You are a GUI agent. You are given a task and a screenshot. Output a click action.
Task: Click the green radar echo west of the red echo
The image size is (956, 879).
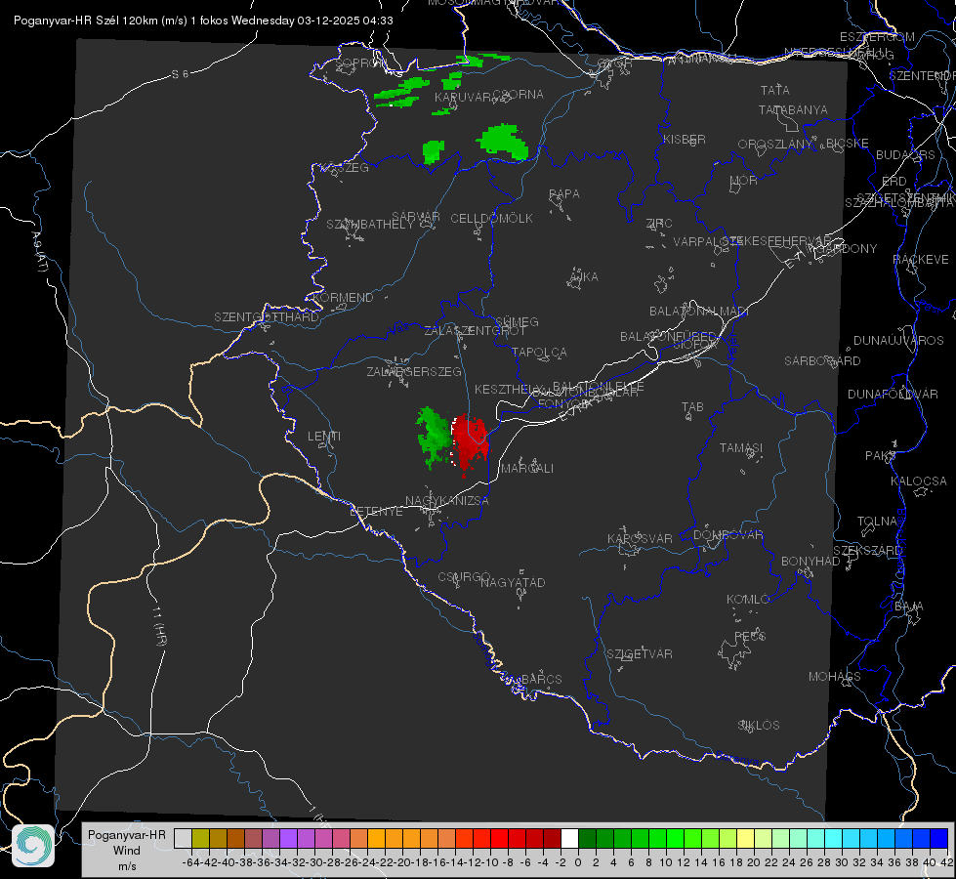coord(434,438)
